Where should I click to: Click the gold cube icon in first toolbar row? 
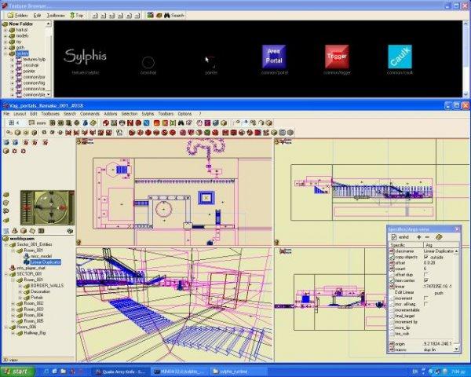pos(224,123)
